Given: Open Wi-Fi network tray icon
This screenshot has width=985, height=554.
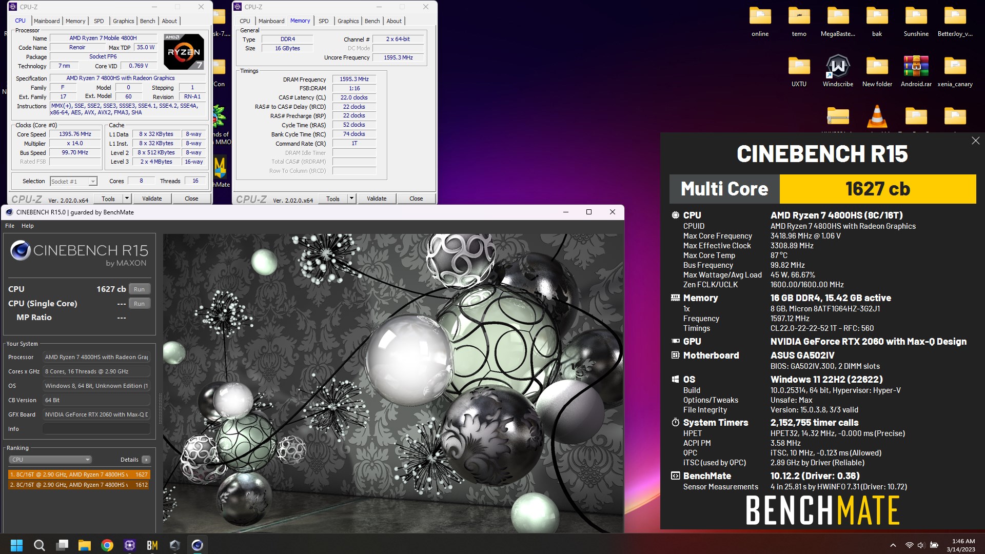Looking at the screenshot, I should click(x=909, y=545).
